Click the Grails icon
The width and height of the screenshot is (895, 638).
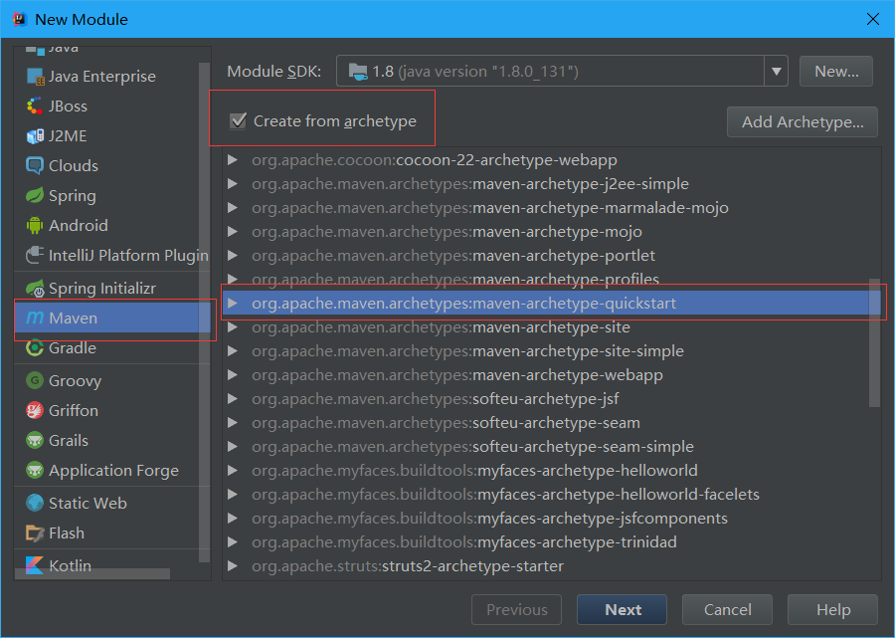pos(35,440)
